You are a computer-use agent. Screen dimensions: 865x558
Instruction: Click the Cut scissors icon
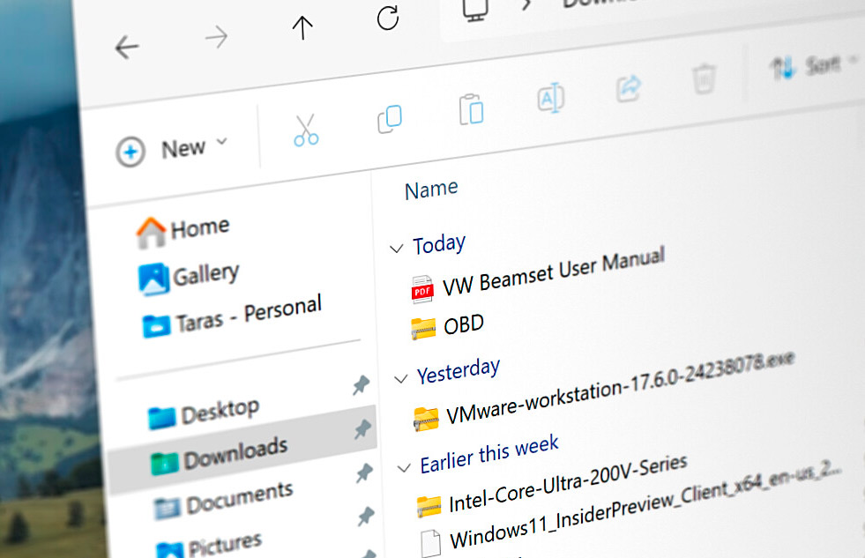(x=306, y=130)
